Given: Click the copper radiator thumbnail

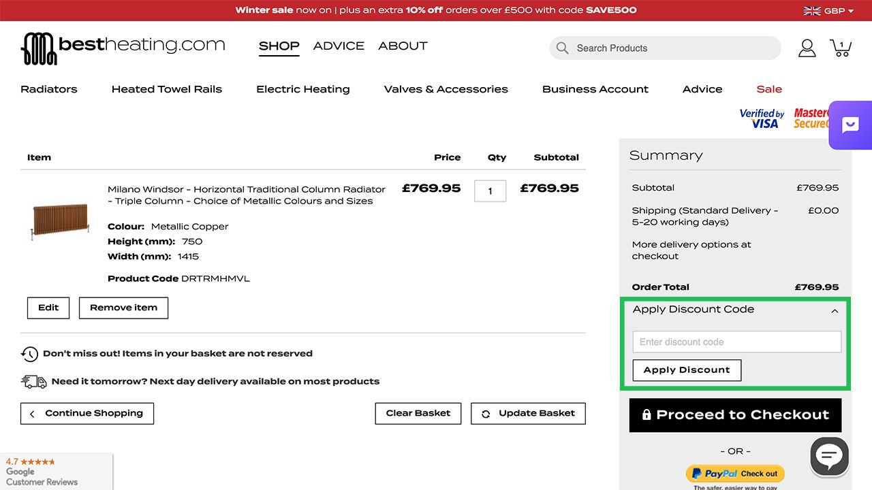Looking at the screenshot, I should 60,221.
